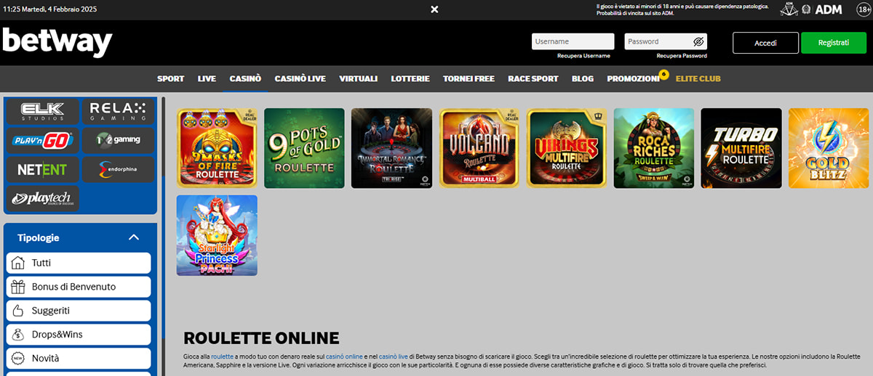Open Roca Riches Roulette game
The width and height of the screenshot is (873, 376).
(654, 148)
